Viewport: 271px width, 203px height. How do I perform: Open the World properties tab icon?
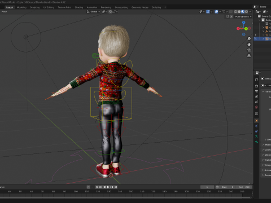pyautogui.click(x=256, y=107)
